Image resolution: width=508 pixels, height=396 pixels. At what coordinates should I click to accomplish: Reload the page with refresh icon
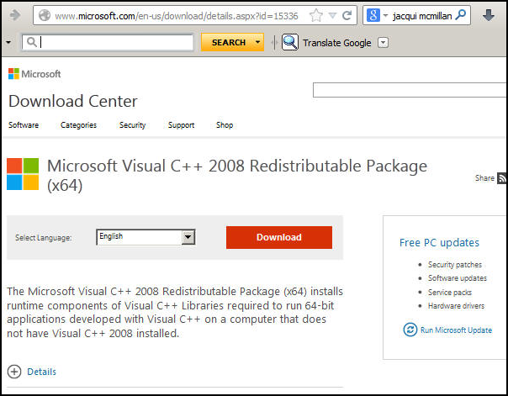[346, 16]
